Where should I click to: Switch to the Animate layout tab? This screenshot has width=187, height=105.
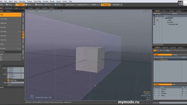(x=44, y=8)
